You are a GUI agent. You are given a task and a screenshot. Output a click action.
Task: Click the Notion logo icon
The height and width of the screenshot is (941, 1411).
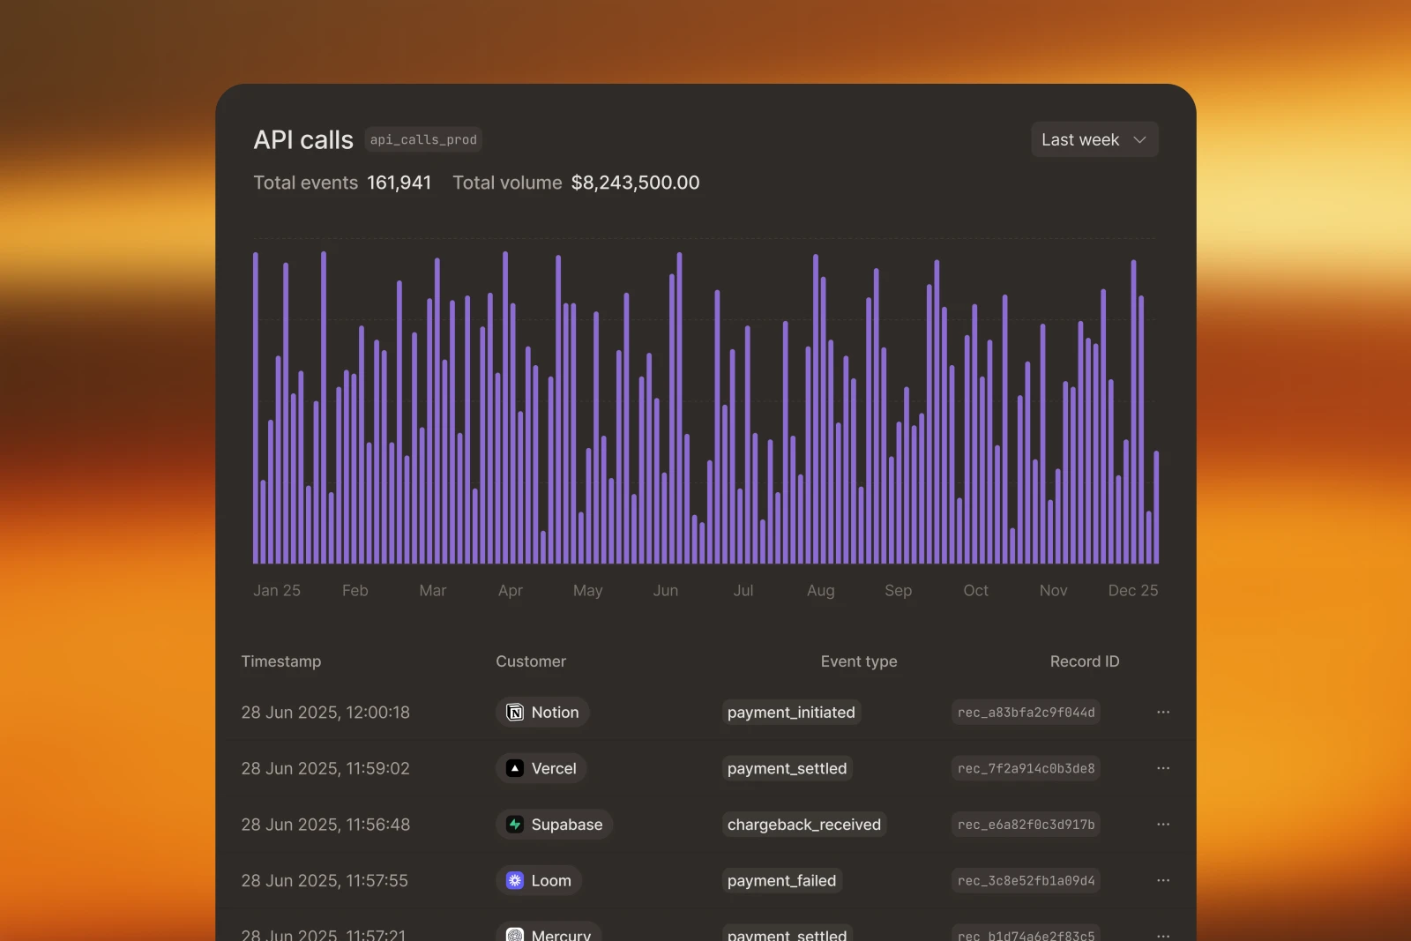[515, 712]
